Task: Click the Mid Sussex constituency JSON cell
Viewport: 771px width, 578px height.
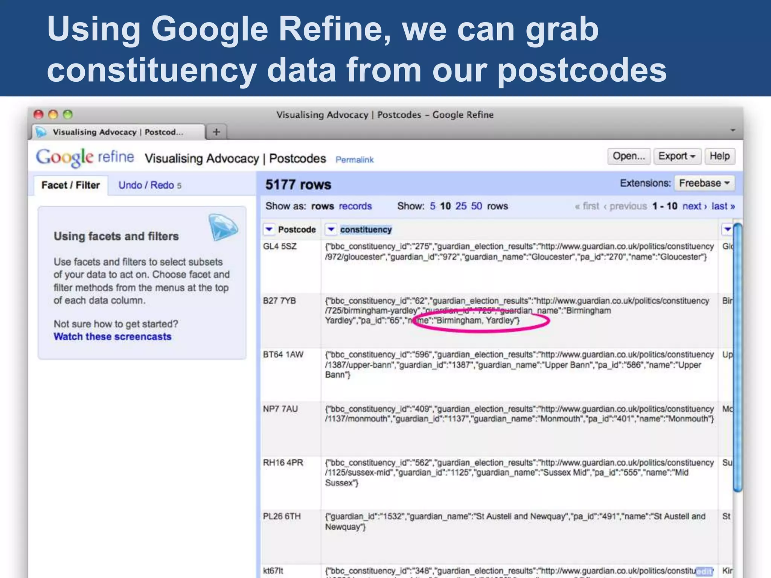Action: pos(520,482)
